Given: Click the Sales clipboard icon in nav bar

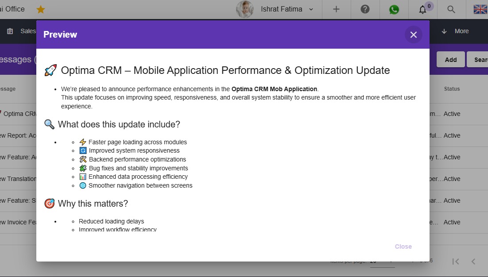Looking at the screenshot, I should pyautogui.click(x=10, y=31).
